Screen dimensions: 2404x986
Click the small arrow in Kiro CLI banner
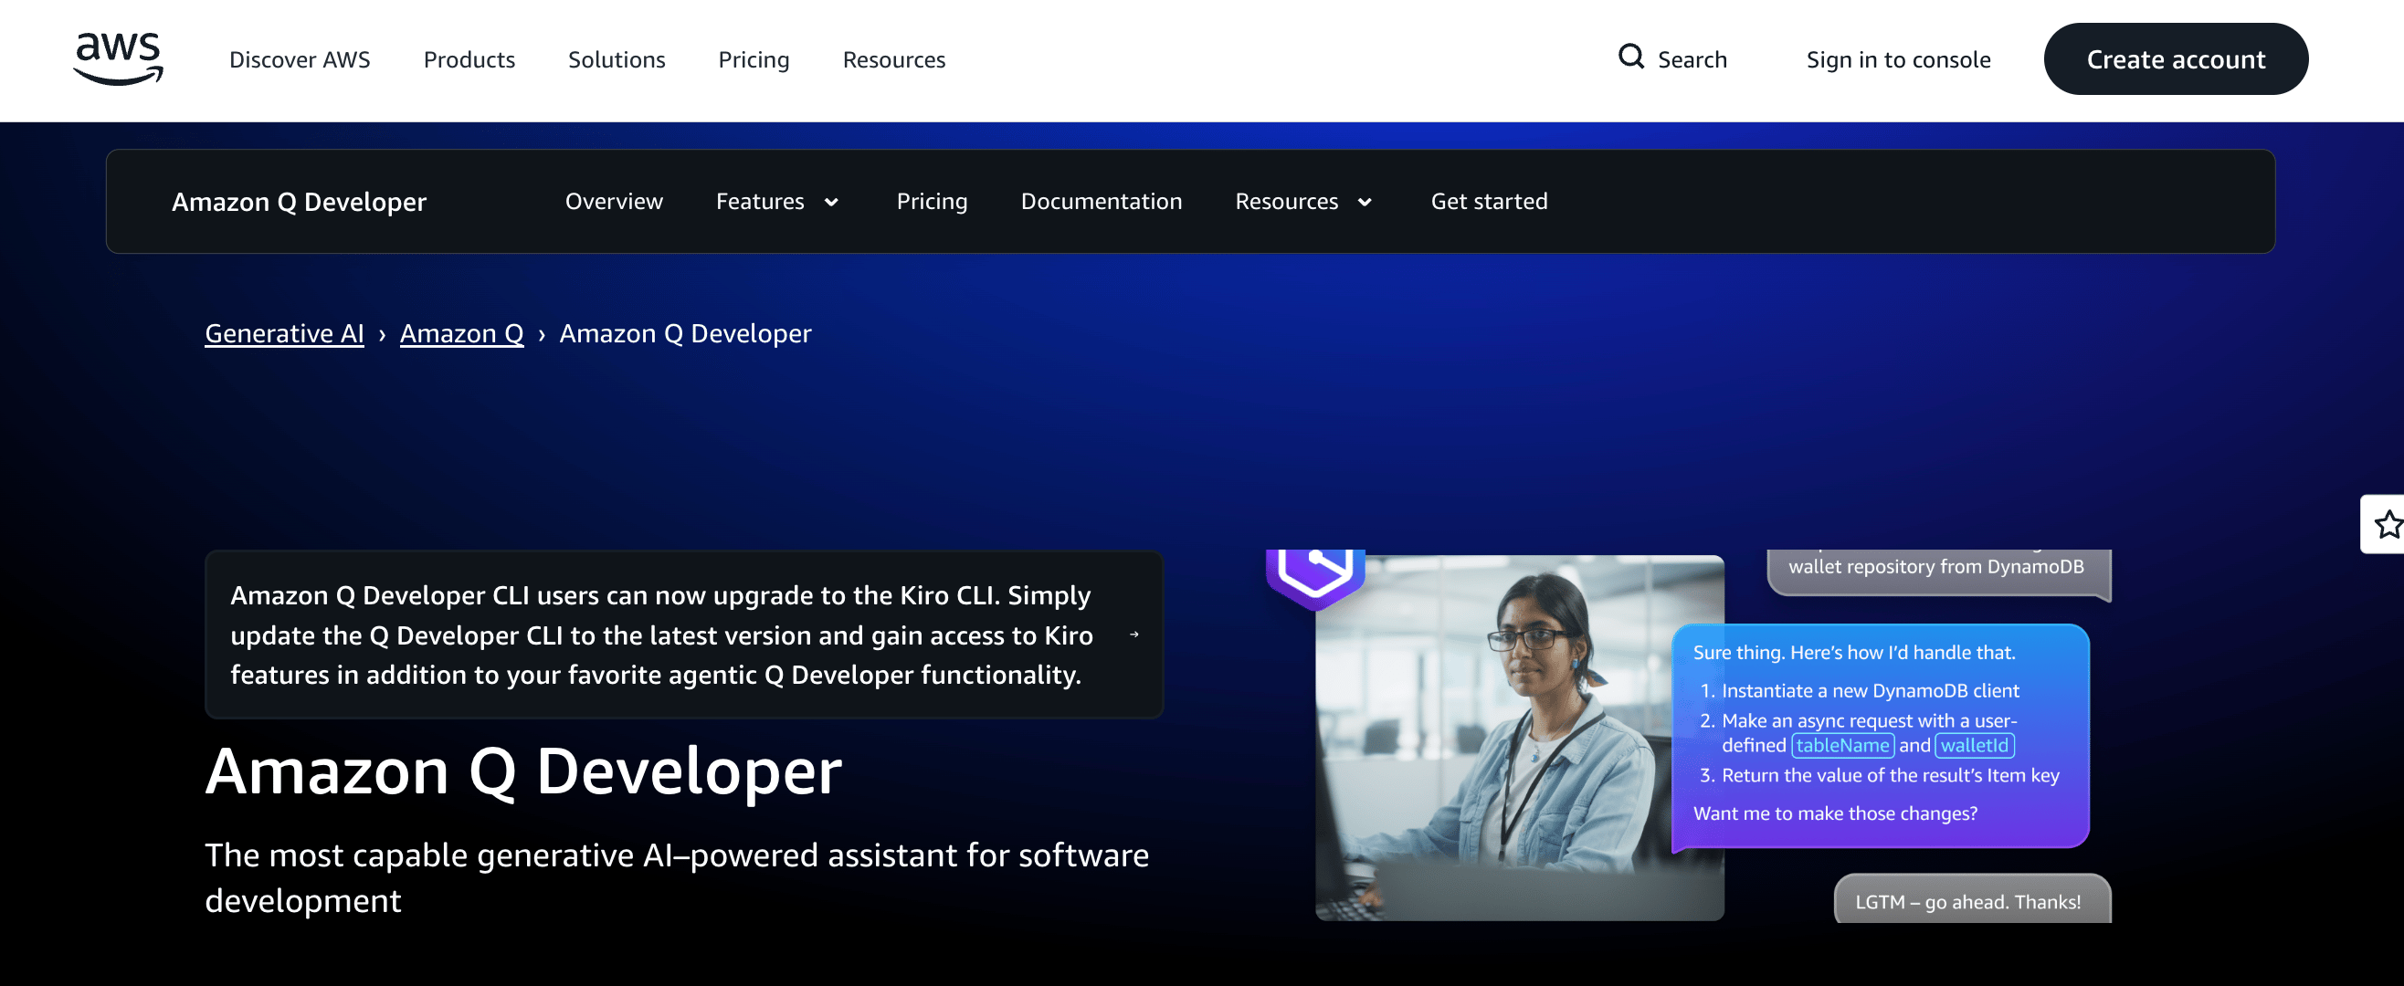coord(1133,635)
